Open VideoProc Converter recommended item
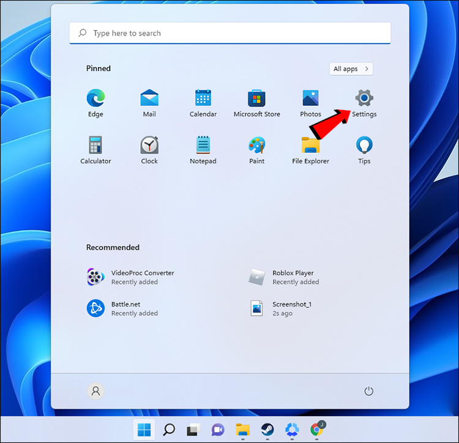 point(131,277)
